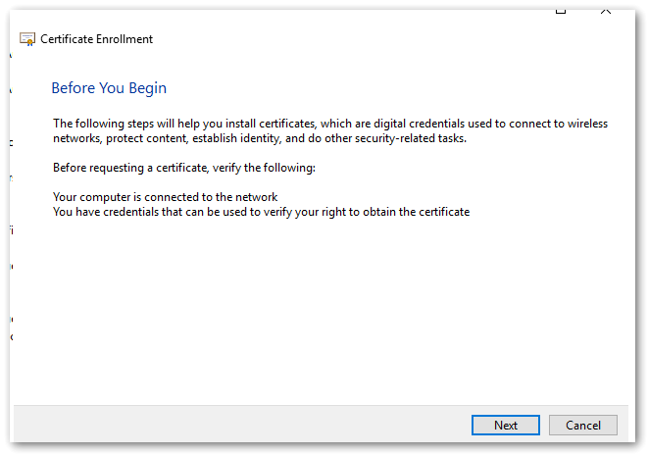Image resolution: width=648 pixels, height=455 pixels.
Task: Close the window using the top-right X
Action: (605, 8)
